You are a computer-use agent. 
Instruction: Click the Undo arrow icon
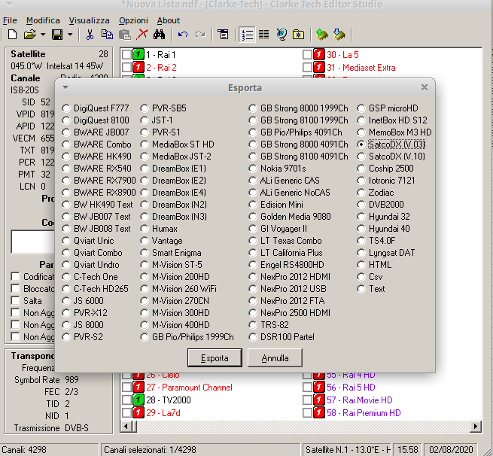tap(183, 35)
